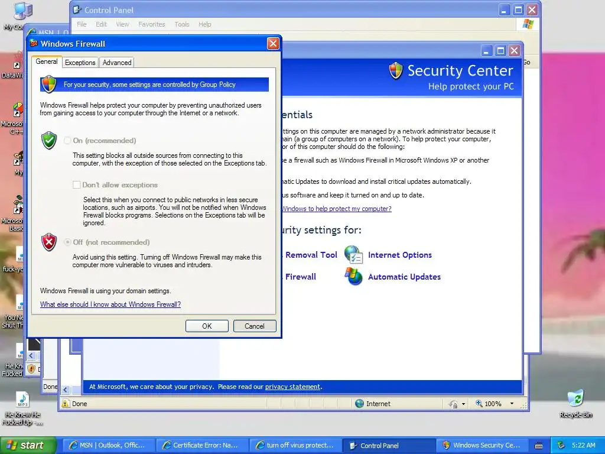The height and width of the screenshot is (454, 605).
Task: Click the Control Panel title bar icon
Action: click(x=77, y=9)
